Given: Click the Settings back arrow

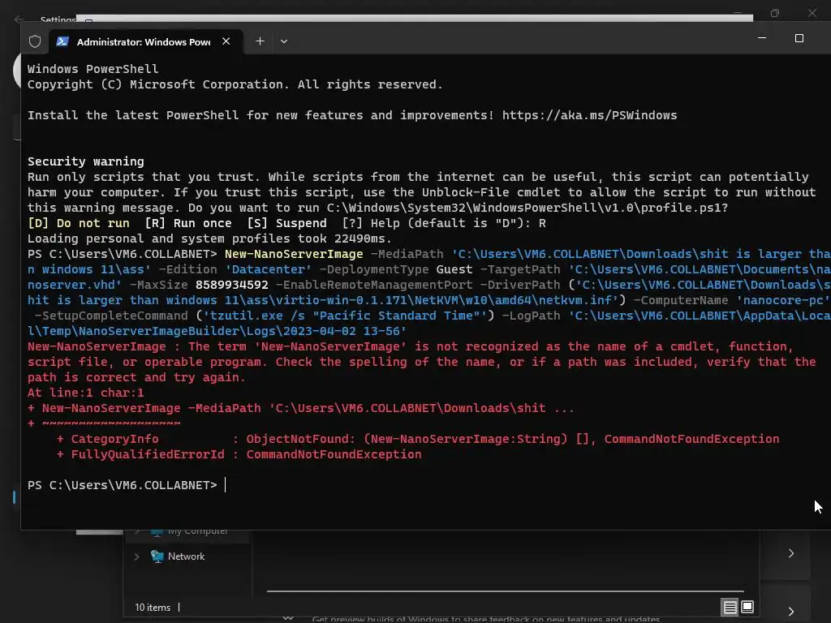Looking at the screenshot, I should pyautogui.click(x=19, y=19).
